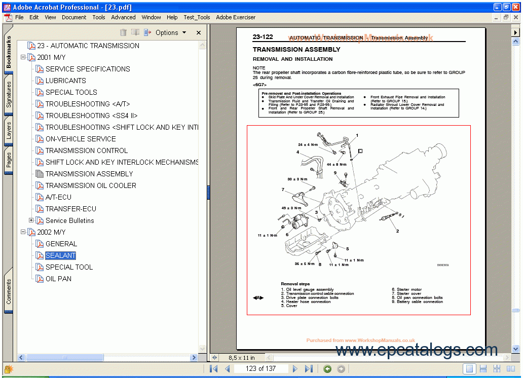
Task: Open the Adobe Exerciser menu
Action: pos(236,17)
